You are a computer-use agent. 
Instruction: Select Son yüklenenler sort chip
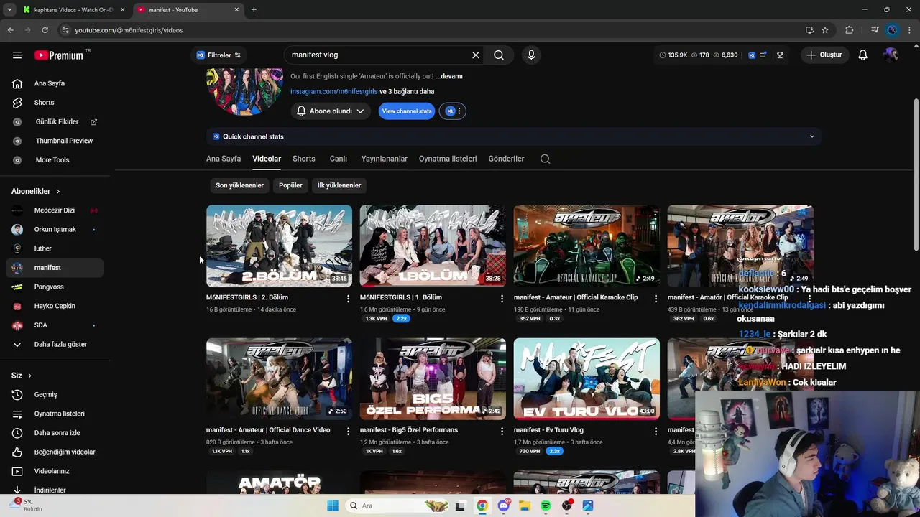coord(239,185)
